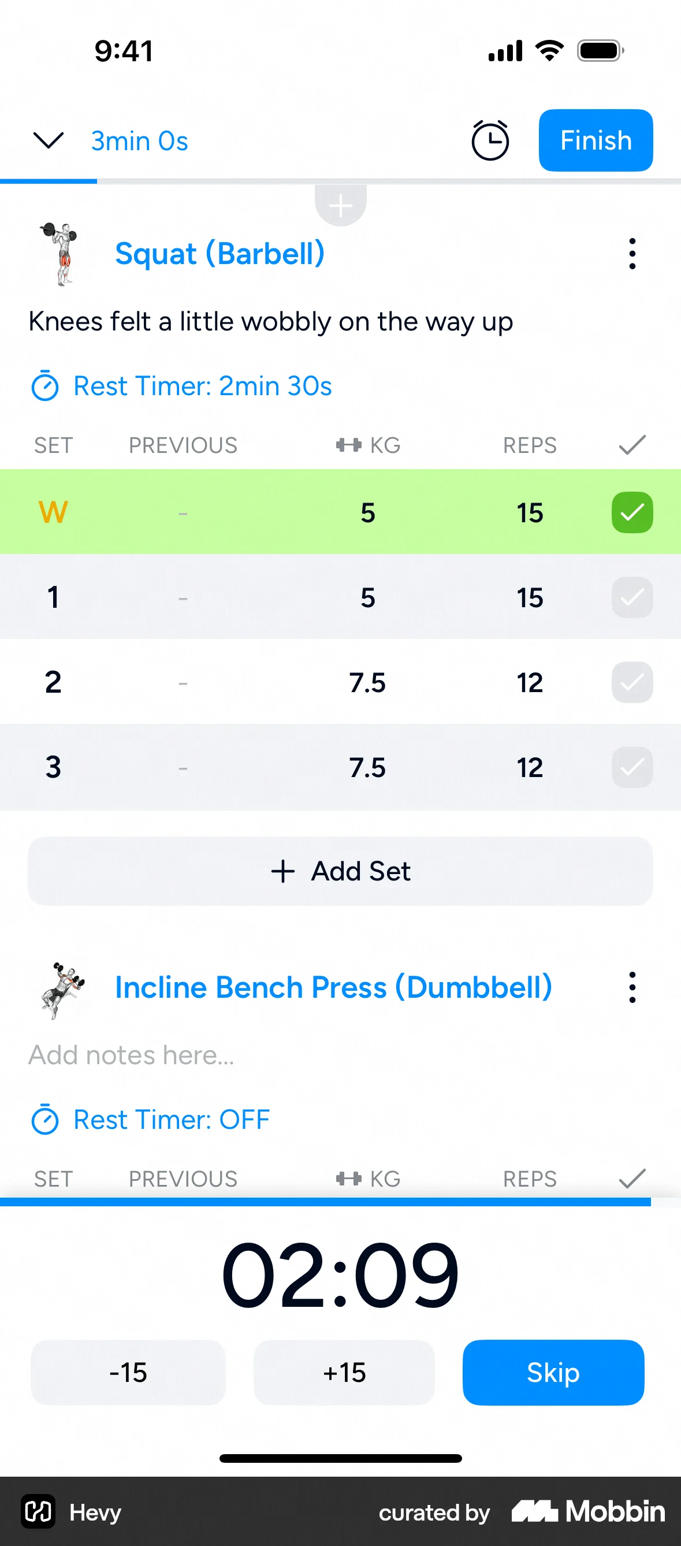Viewport: 681px width, 1546px height.
Task: Tap the Incline Bench Press exercise illustration
Action: click(x=61, y=987)
